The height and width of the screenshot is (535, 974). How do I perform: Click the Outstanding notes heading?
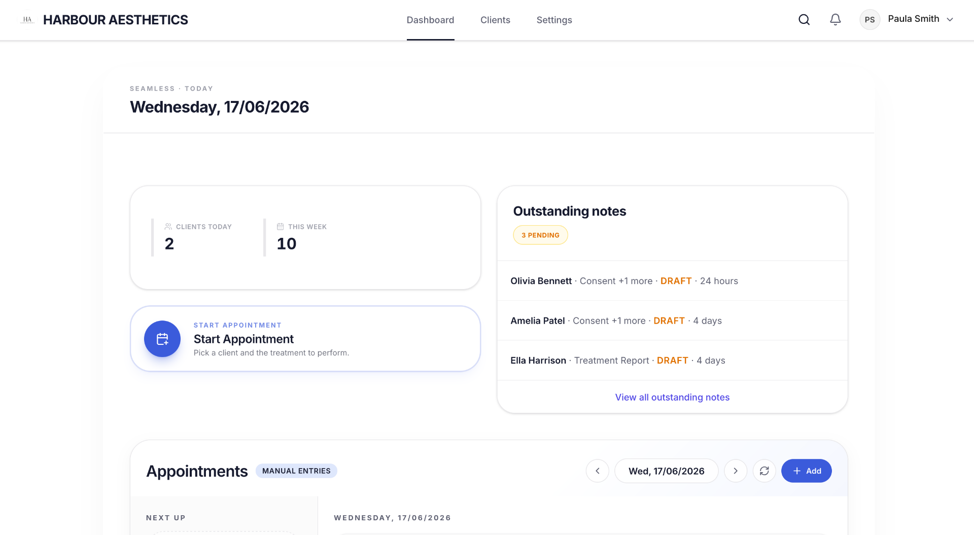point(570,211)
